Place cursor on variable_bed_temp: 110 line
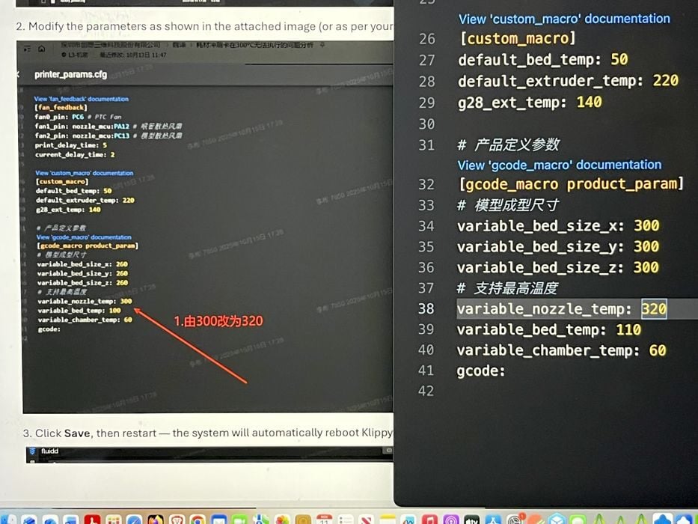698x524 pixels. coord(548,329)
